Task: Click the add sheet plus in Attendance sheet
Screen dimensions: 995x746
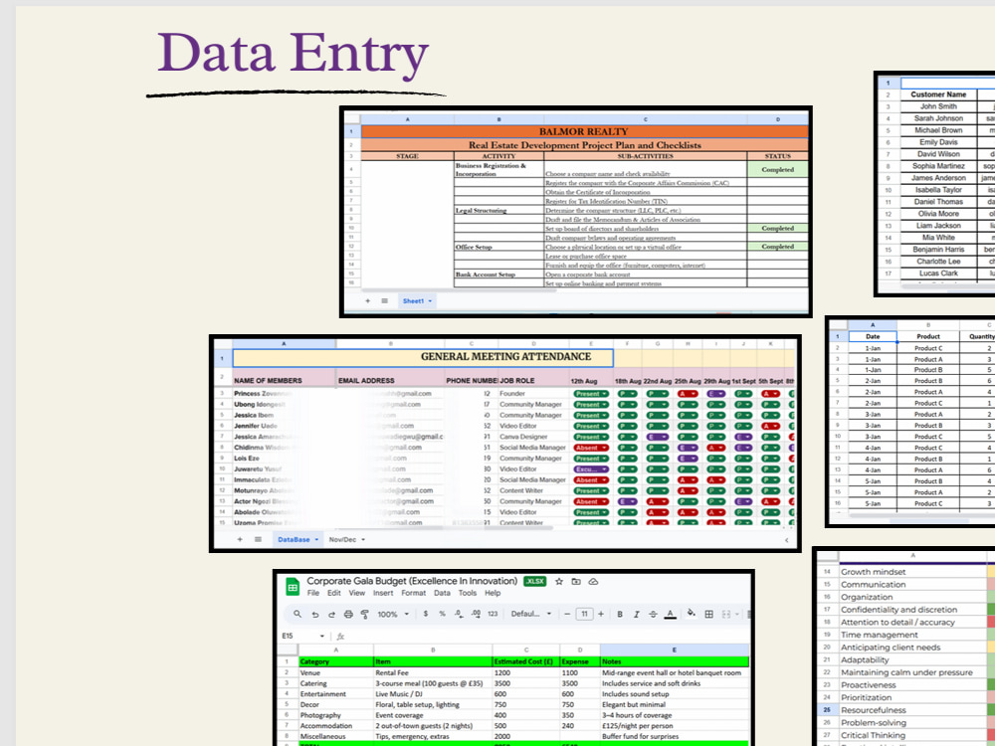Action: point(240,539)
